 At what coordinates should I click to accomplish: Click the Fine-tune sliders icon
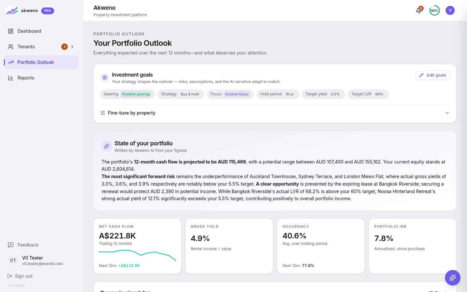(103, 113)
